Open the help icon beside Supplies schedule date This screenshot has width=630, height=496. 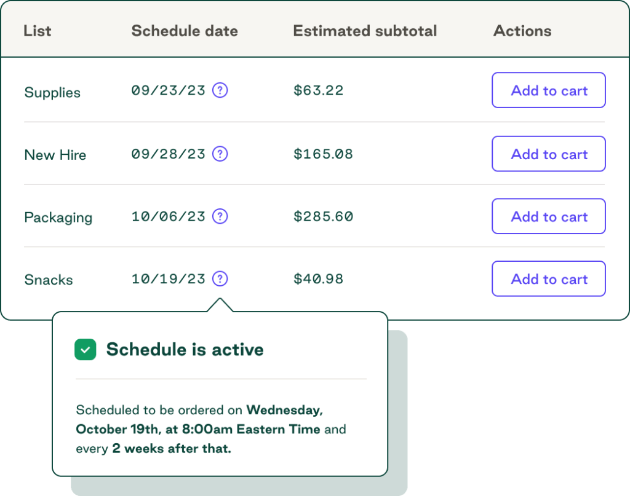pos(220,90)
